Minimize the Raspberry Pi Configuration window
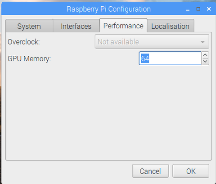The image size is (216, 184). pos(188,9)
